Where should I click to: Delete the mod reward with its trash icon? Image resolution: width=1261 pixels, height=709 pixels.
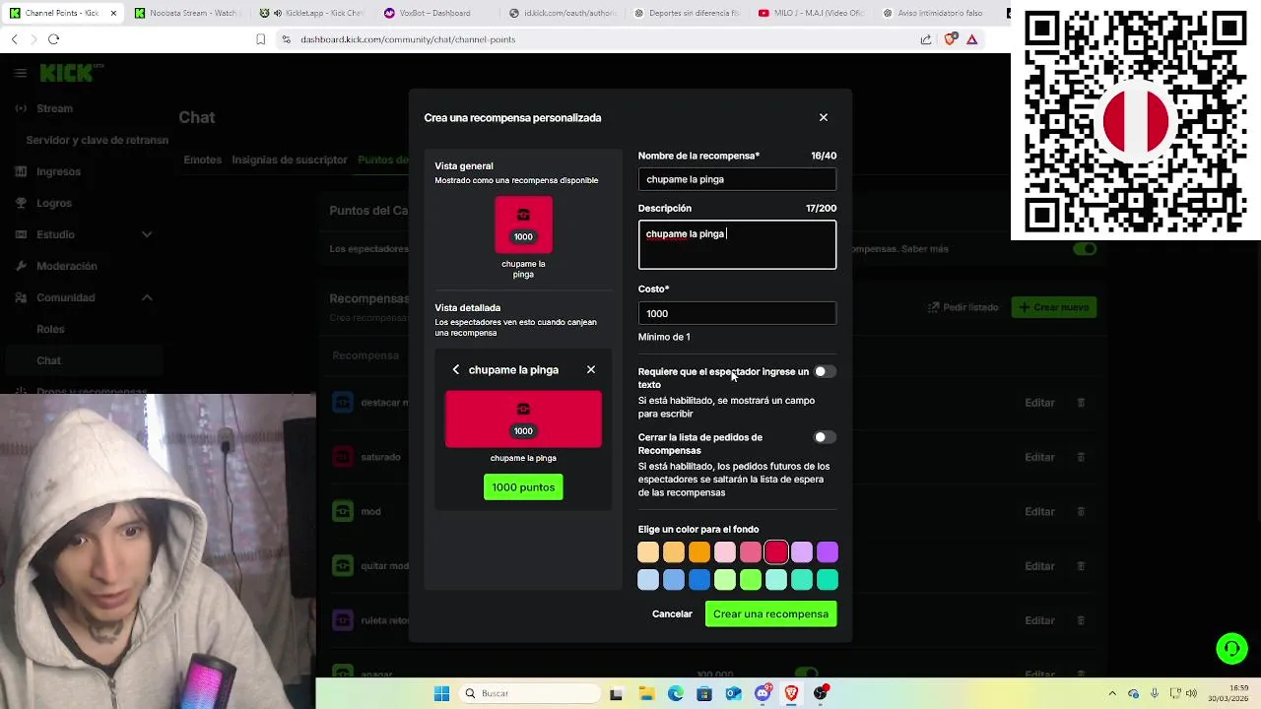click(1081, 512)
